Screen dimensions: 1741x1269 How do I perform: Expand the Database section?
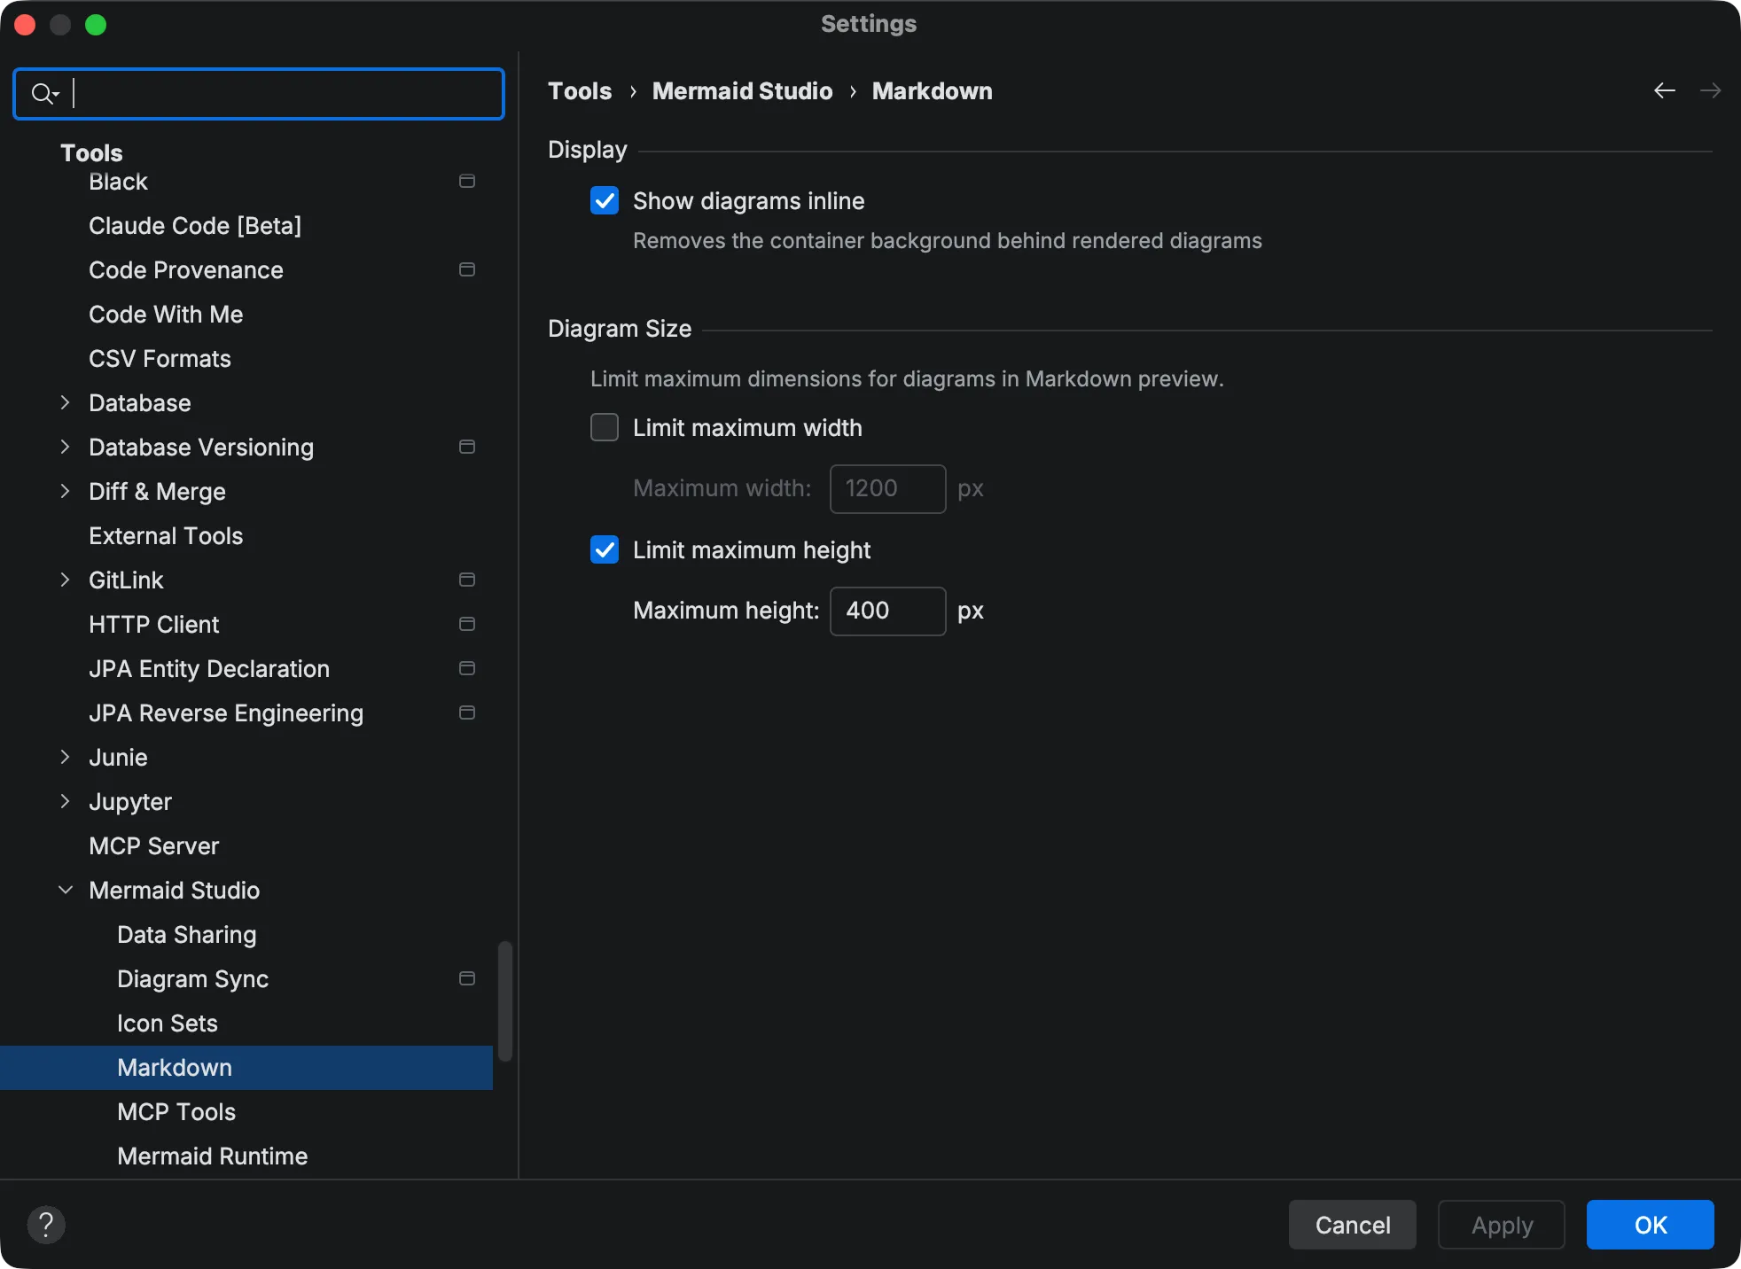[x=65, y=402]
